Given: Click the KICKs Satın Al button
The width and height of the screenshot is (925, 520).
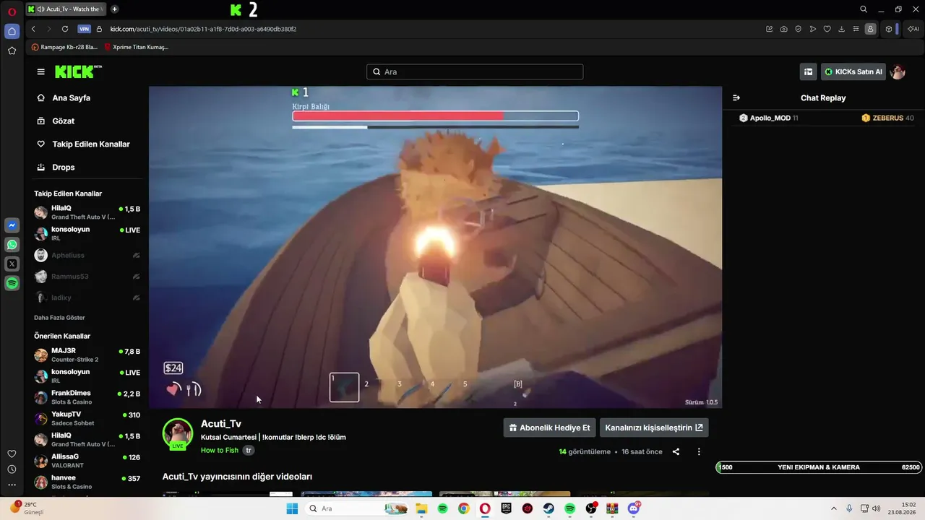Looking at the screenshot, I should [853, 71].
